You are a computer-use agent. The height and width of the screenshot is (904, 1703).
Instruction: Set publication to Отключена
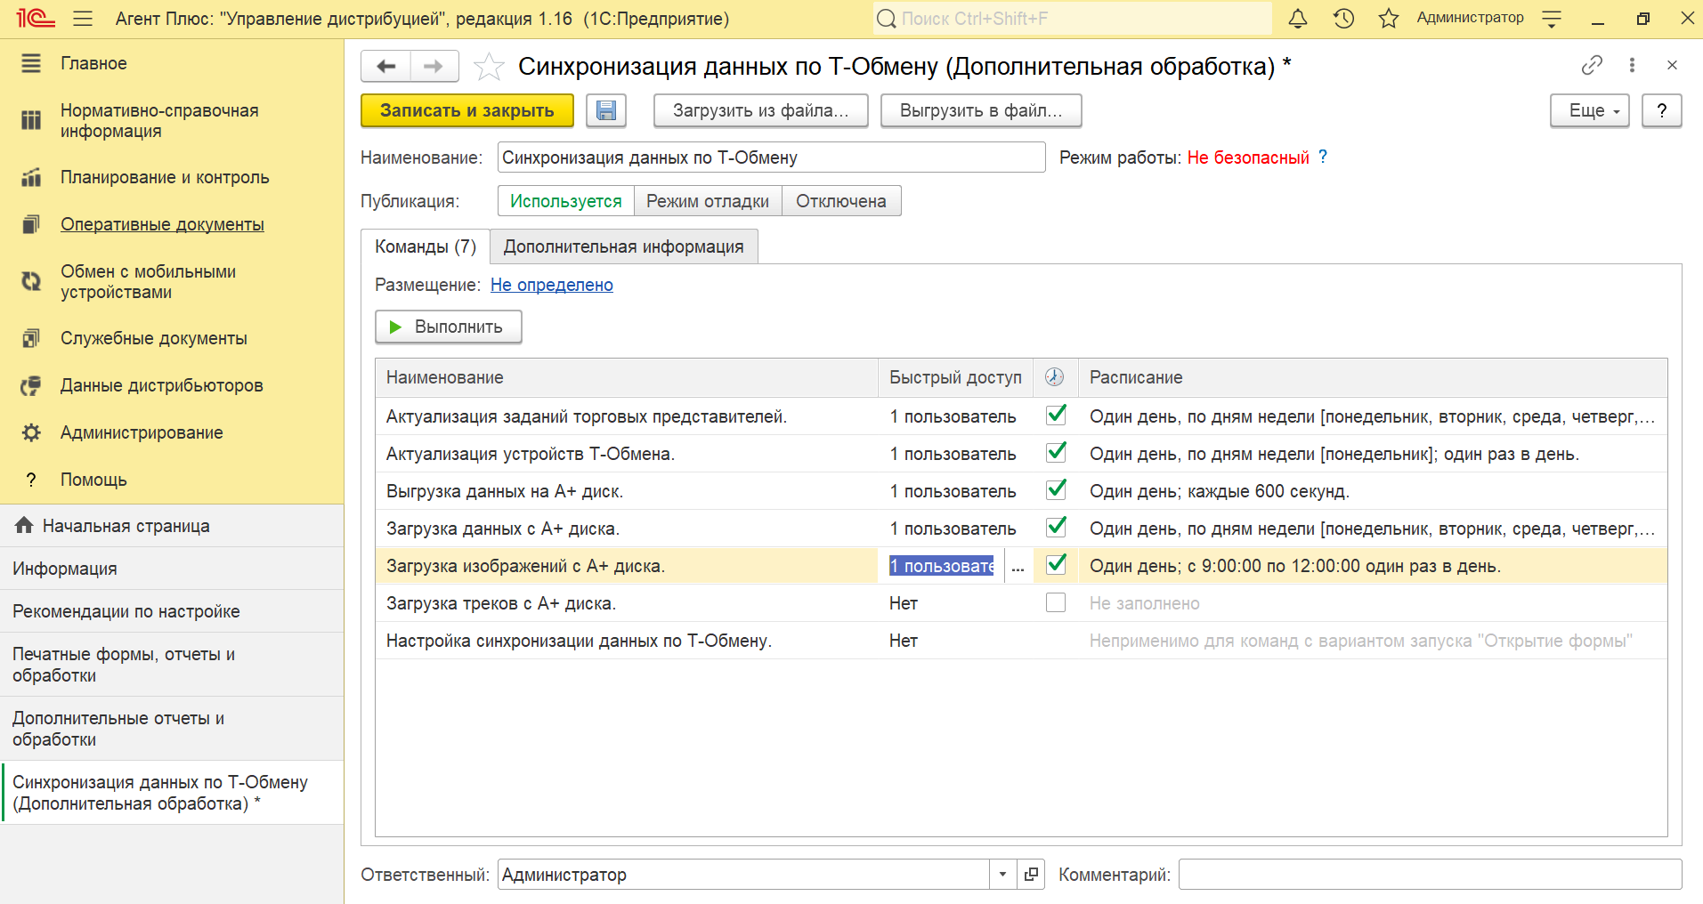click(841, 201)
